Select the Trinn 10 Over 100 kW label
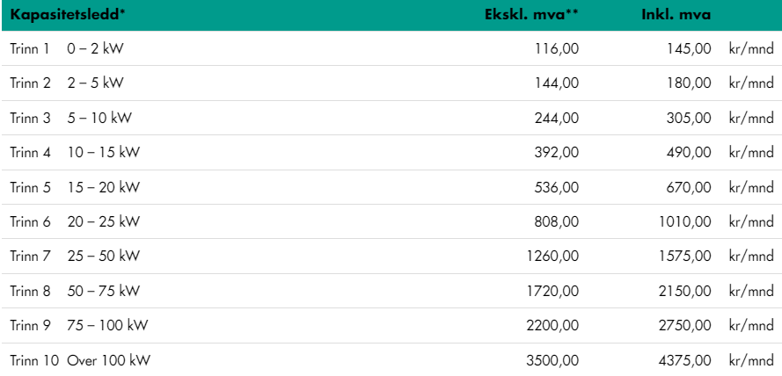This screenshot has height=376, width=782. [84, 361]
